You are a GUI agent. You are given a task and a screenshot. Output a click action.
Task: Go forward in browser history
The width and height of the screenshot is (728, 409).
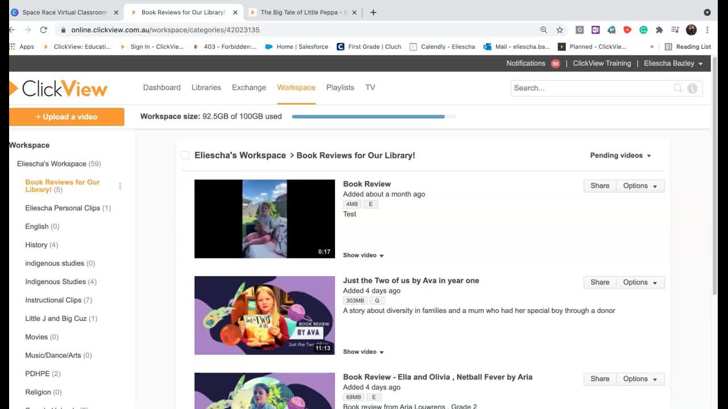(x=27, y=30)
